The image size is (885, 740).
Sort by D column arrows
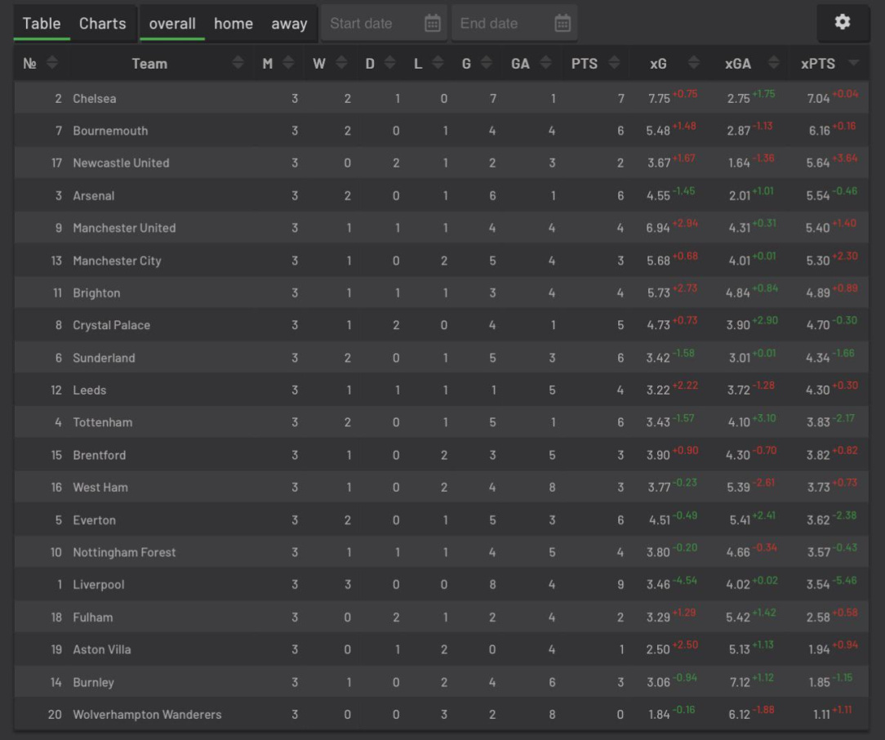pos(389,63)
